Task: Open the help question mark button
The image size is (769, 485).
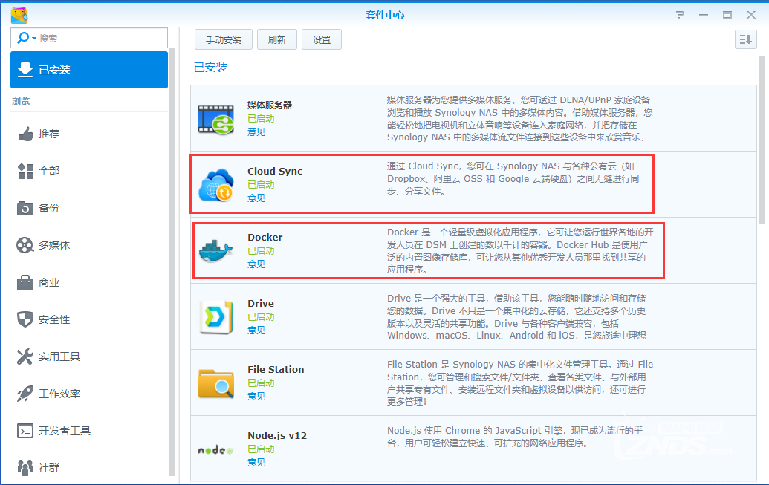Action: click(x=680, y=15)
